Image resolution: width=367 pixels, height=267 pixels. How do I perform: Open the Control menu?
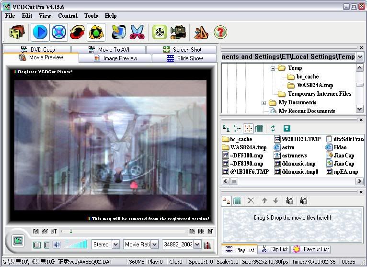68,16
